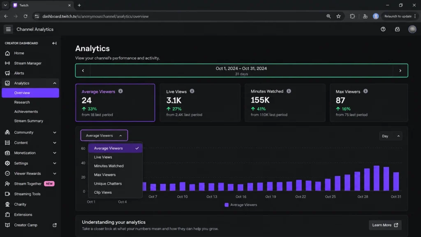Screen dimensions: 421x237
Task: Select the Minutes Watched stat card
Action: pyautogui.click(x=285, y=102)
